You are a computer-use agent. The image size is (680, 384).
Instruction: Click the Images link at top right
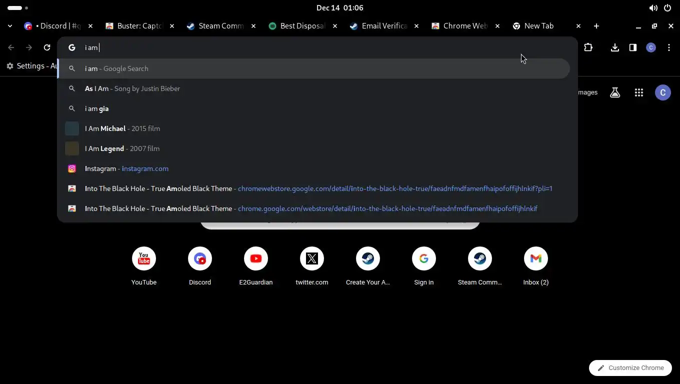point(587,92)
